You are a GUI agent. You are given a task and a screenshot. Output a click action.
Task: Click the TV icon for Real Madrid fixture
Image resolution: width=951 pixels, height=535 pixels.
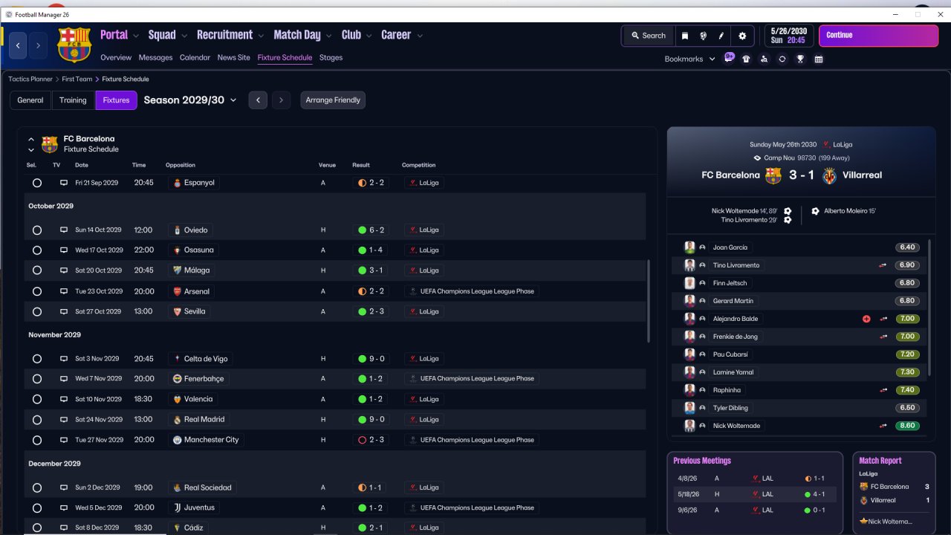64,420
